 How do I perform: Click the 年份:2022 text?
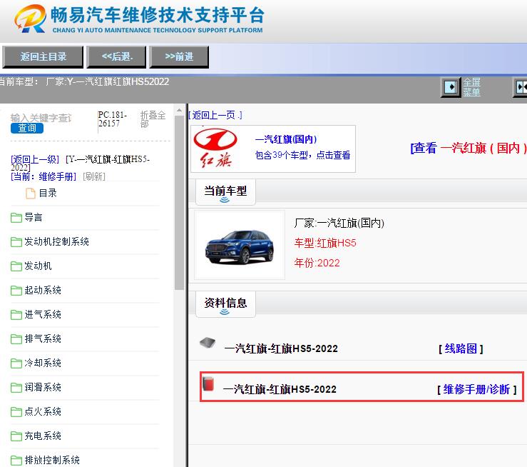pos(317,263)
